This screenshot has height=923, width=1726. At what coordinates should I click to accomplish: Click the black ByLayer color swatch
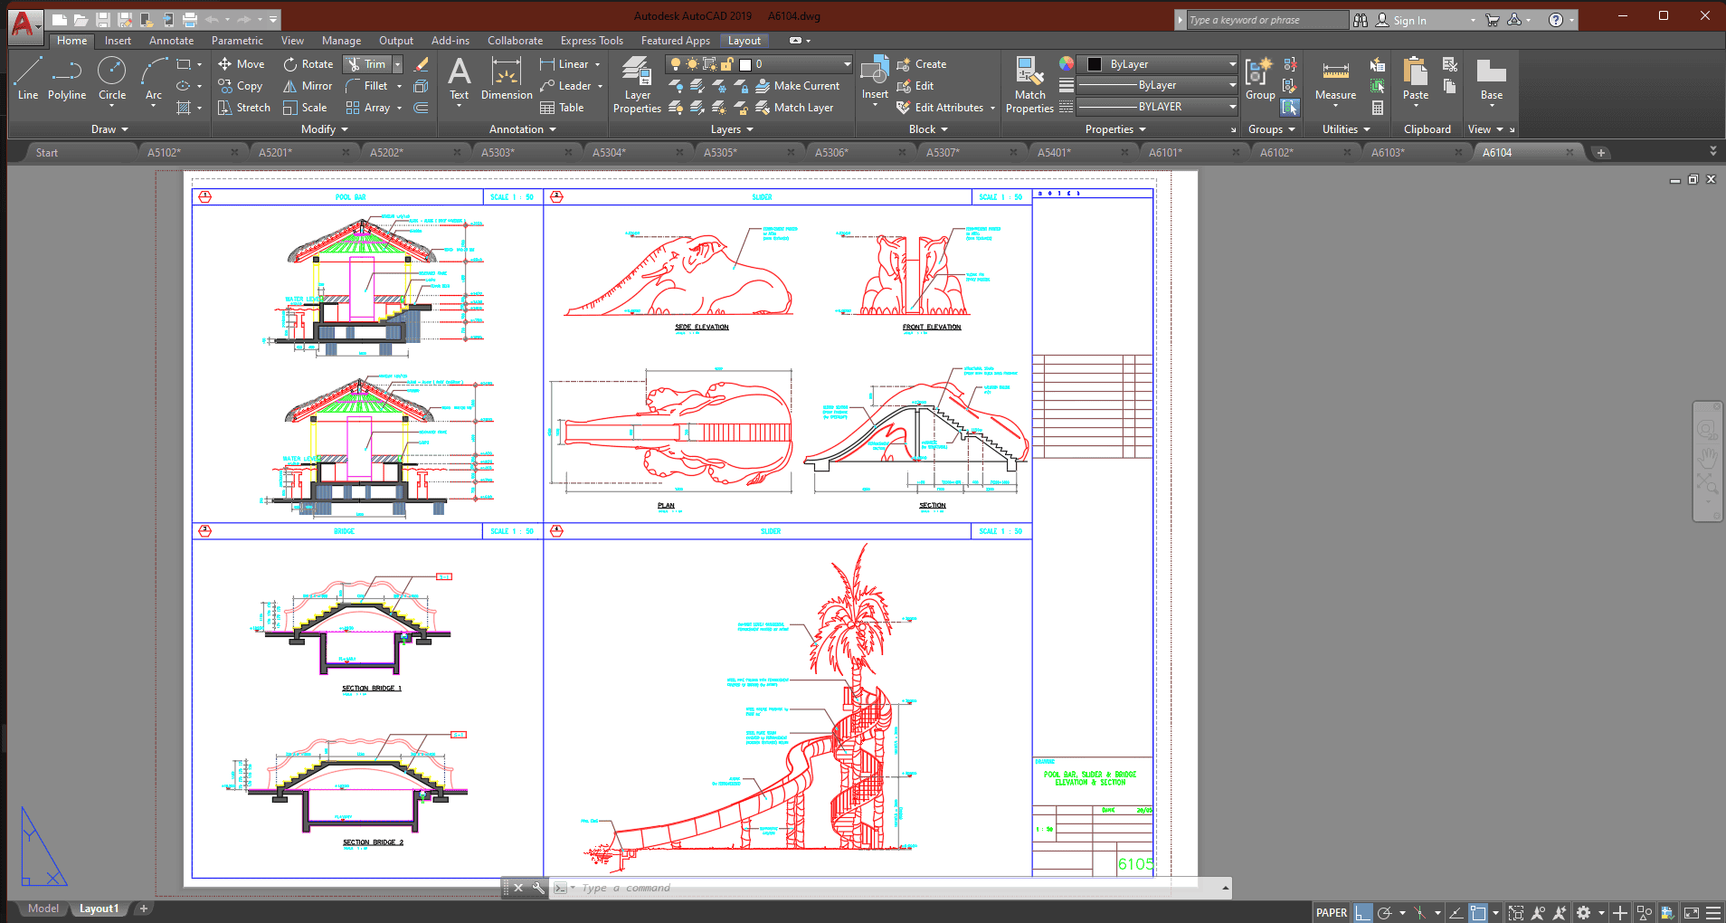click(1095, 64)
